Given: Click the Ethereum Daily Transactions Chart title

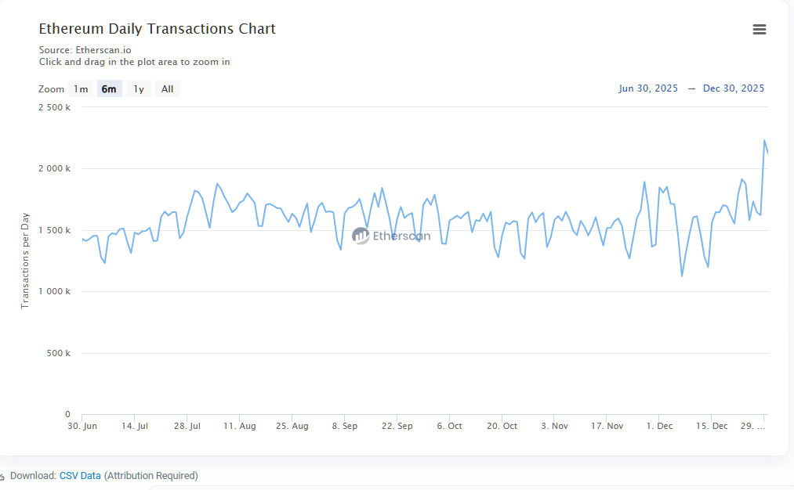Looking at the screenshot, I should pos(157,28).
